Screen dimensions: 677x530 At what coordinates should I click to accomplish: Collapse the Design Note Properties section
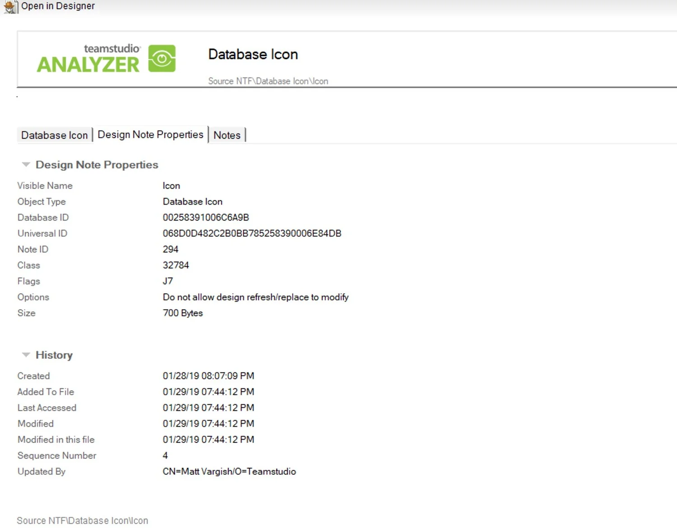coord(26,164)
